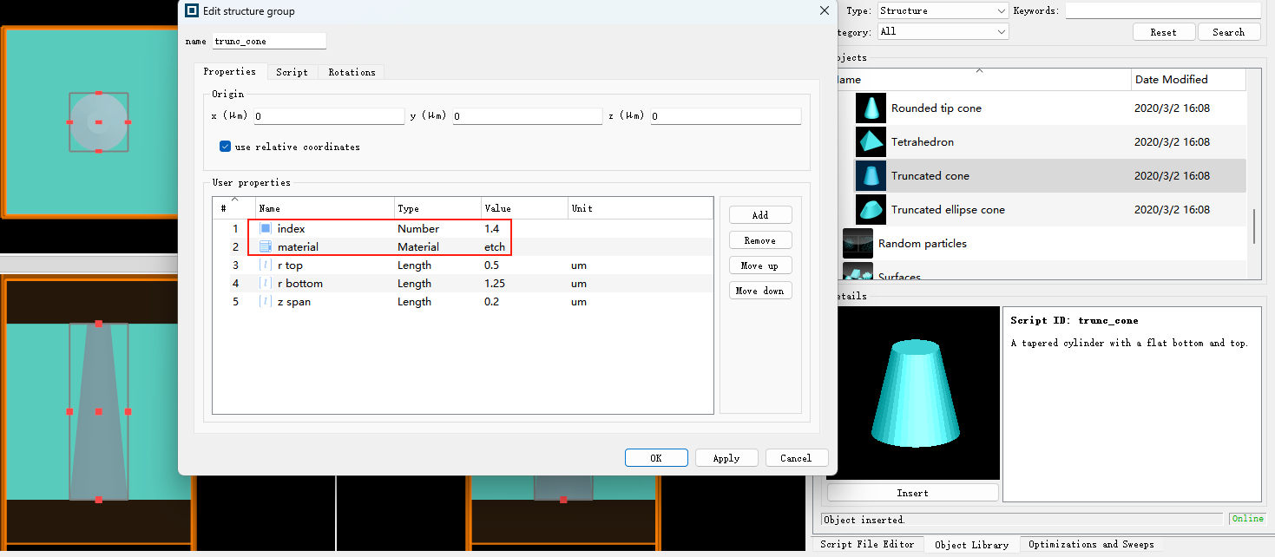Click the r top length icon
The height and width of the screenshot is (557, 1275).
coord(266,265)
